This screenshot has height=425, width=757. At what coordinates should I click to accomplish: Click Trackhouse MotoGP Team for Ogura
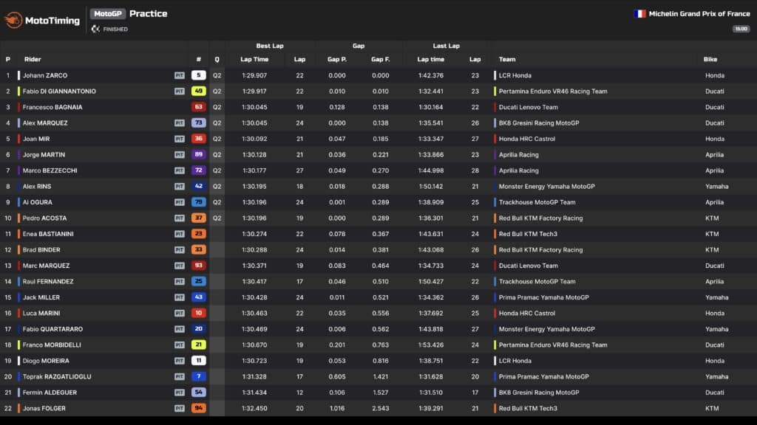click(x=537, y=202)
